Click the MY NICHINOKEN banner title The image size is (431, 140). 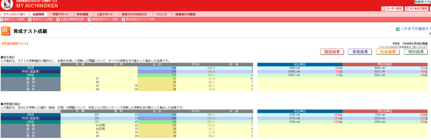click(37, 6)
